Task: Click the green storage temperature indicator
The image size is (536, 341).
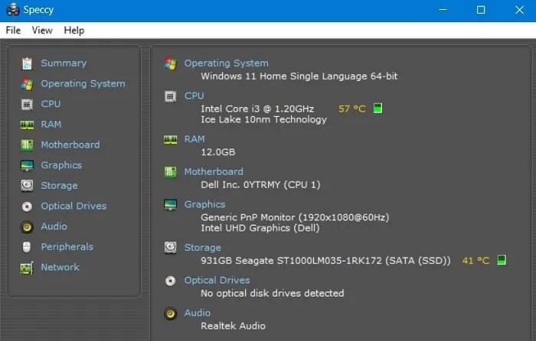Action: 502,261
